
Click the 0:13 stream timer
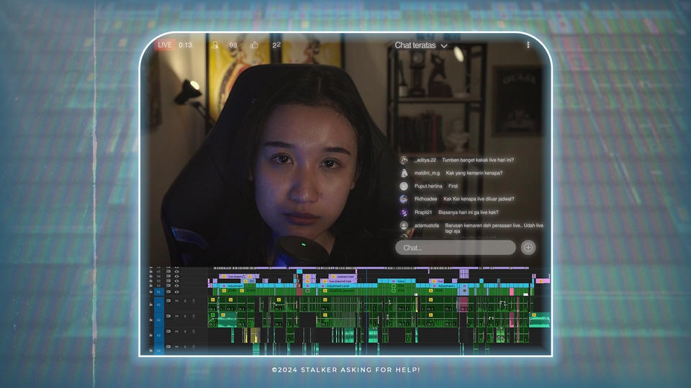click(x=185, y=45)
